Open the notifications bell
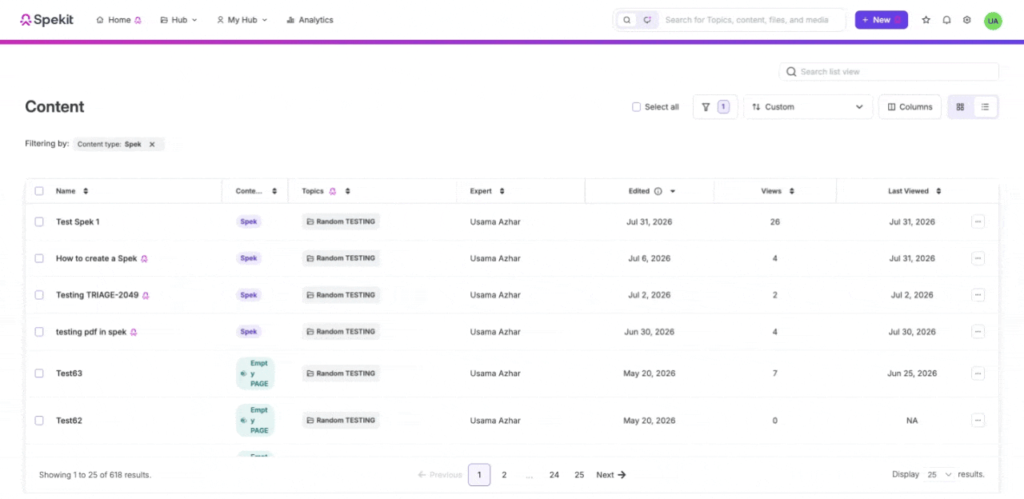This screenshot has height=499, width=1024. 946,20
